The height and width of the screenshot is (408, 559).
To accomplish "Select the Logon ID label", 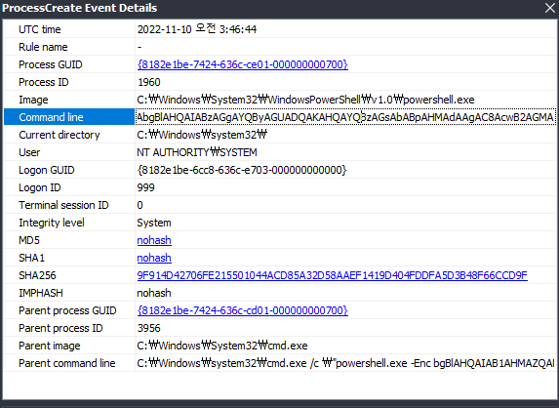I will [40, 187].
